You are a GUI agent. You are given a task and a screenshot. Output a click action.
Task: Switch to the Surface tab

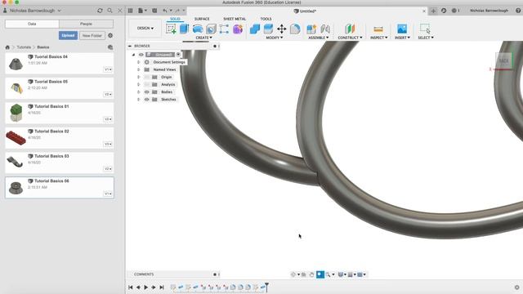tap(202, 19)
